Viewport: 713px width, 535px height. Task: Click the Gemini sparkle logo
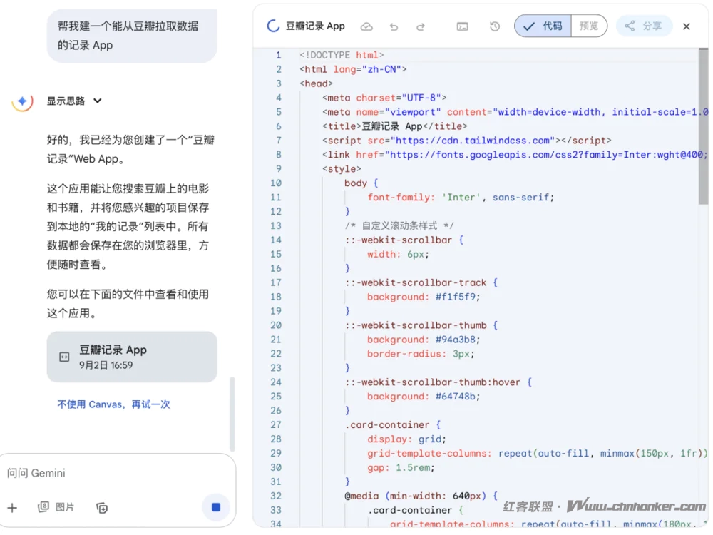point(22,101)
